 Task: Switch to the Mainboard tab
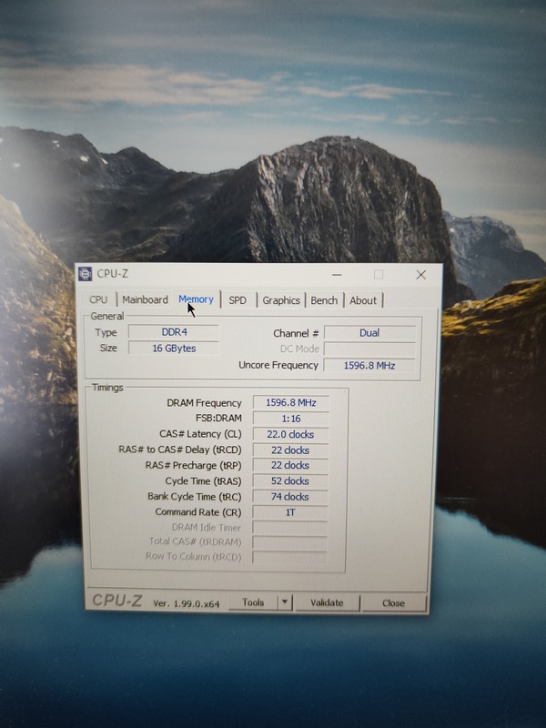[145, 299]
